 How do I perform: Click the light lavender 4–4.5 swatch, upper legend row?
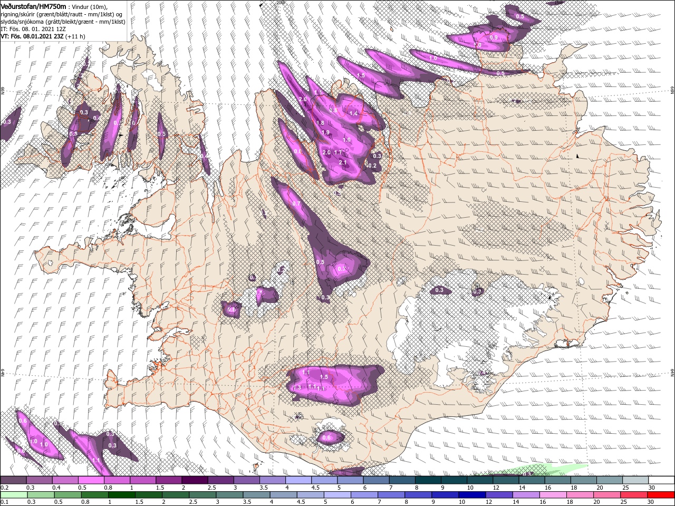pos(298,480)
